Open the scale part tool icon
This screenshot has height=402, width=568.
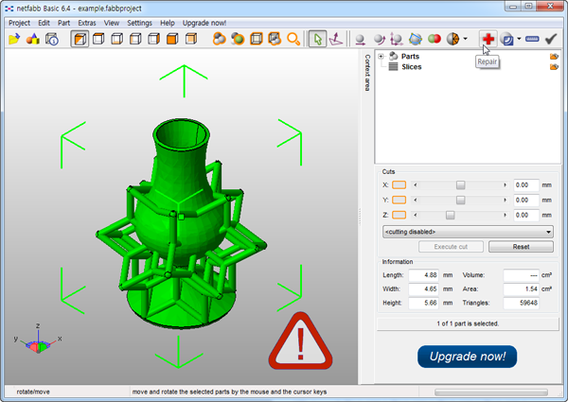[397, 39]
